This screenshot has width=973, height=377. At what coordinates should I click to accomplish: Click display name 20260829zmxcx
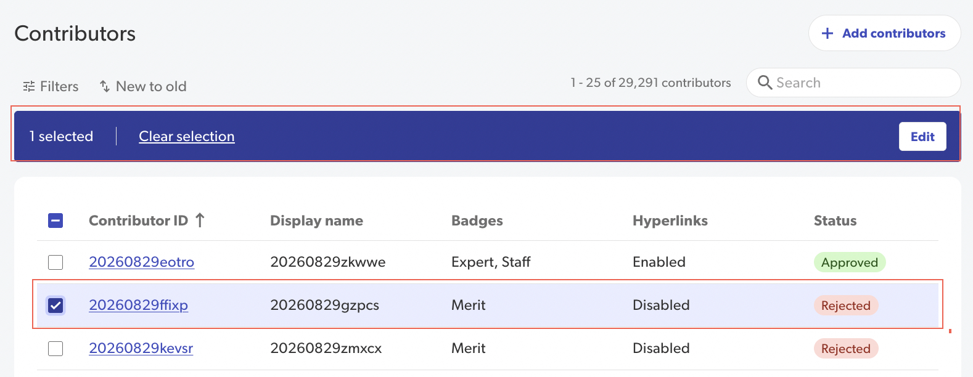(x=326, y=348)
